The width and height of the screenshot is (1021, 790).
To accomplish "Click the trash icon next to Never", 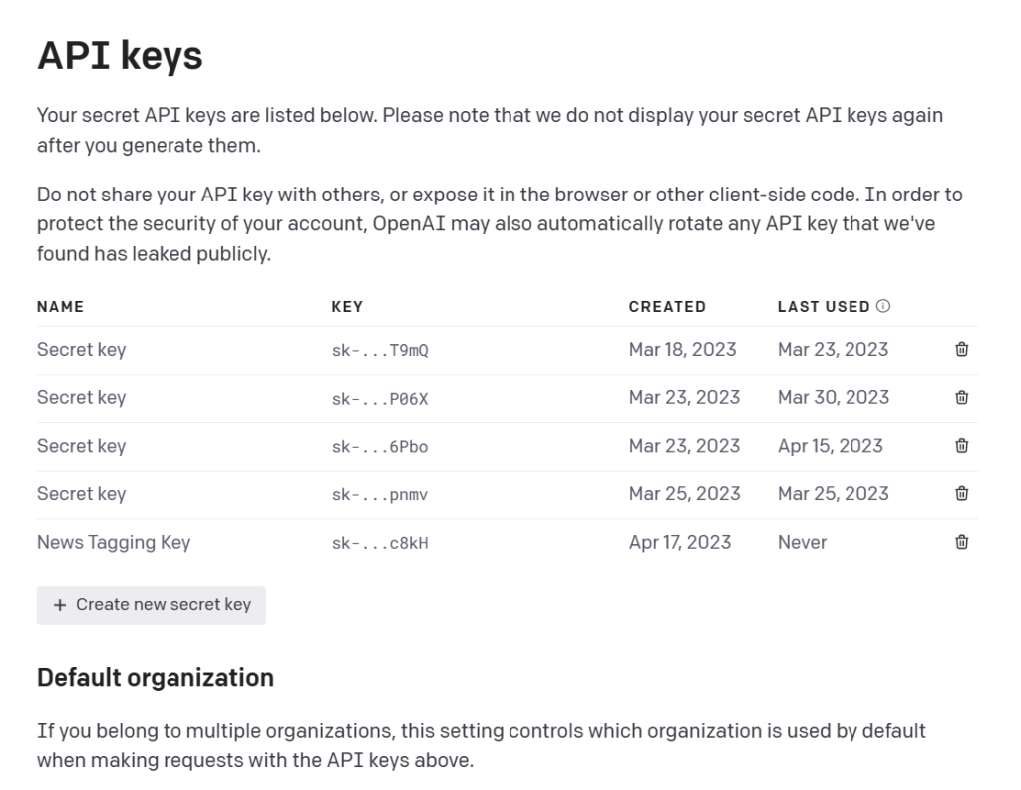I will 960,542.
